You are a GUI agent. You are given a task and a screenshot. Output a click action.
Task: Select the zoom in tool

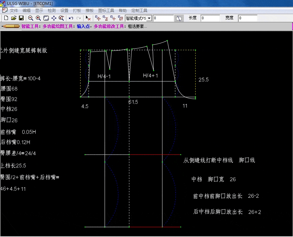[37, 18]
